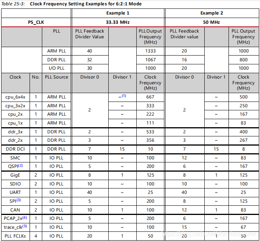Click the ddr_2x Example 2 frequency '267'

[x=243, y=140]
